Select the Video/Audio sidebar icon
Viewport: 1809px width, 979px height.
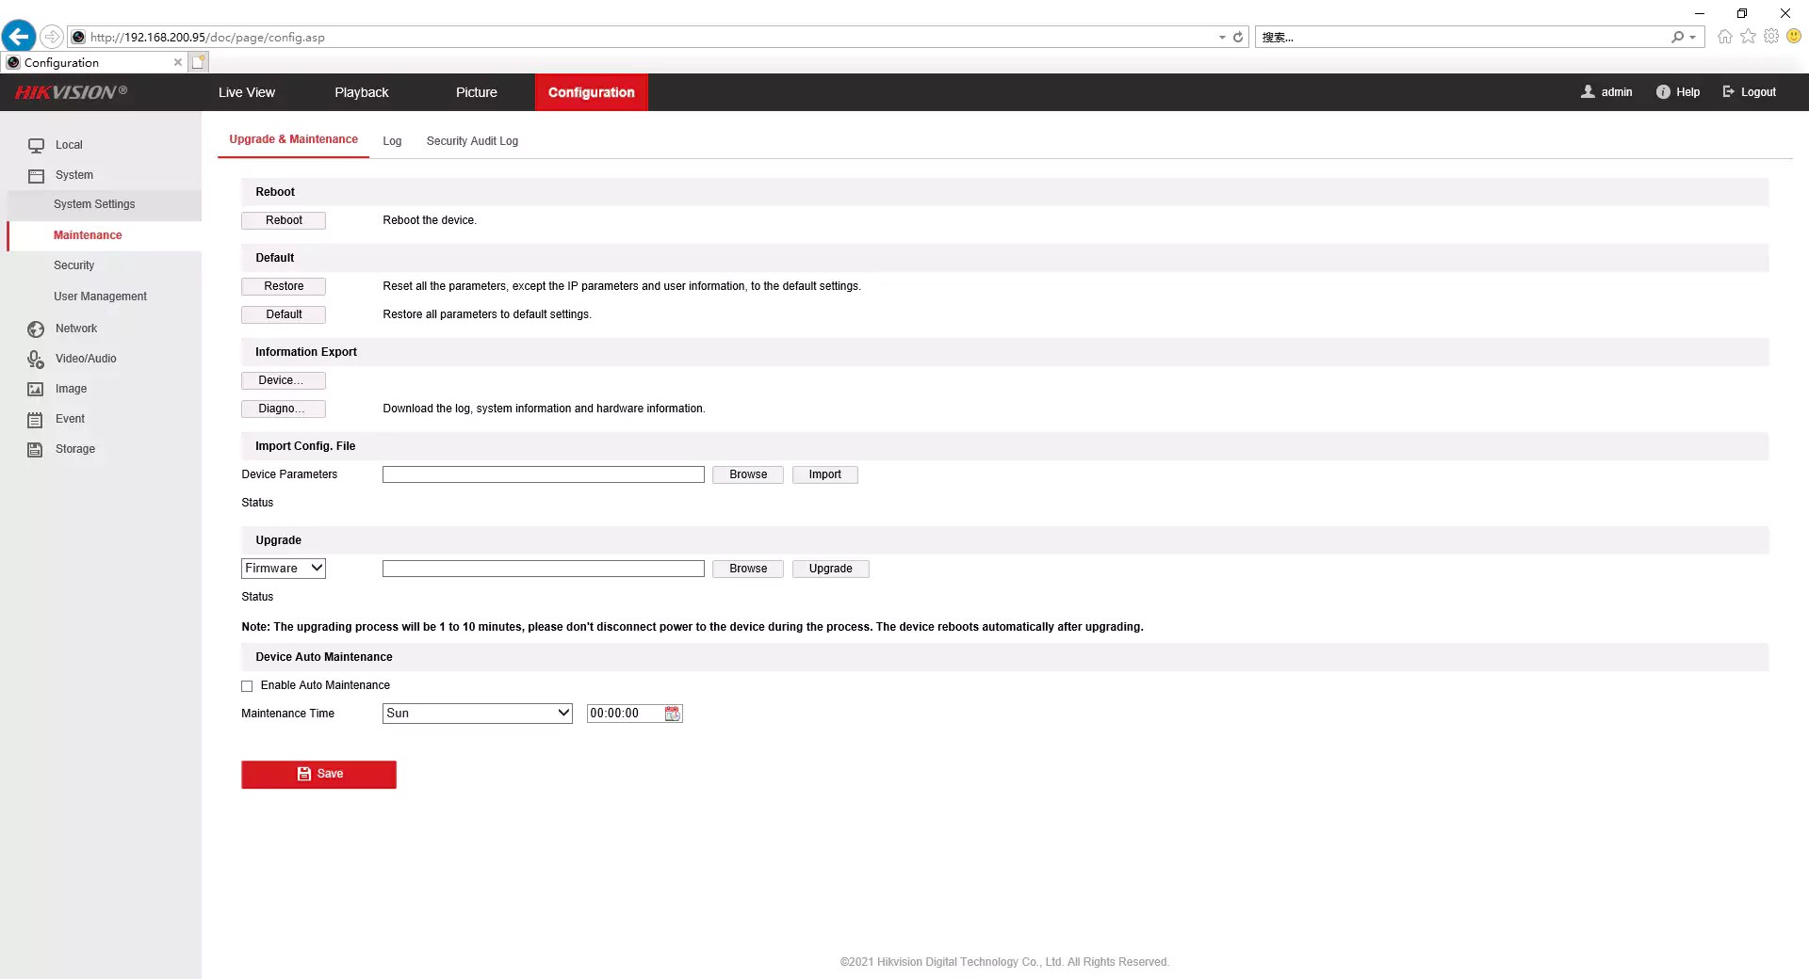[35, 359]
